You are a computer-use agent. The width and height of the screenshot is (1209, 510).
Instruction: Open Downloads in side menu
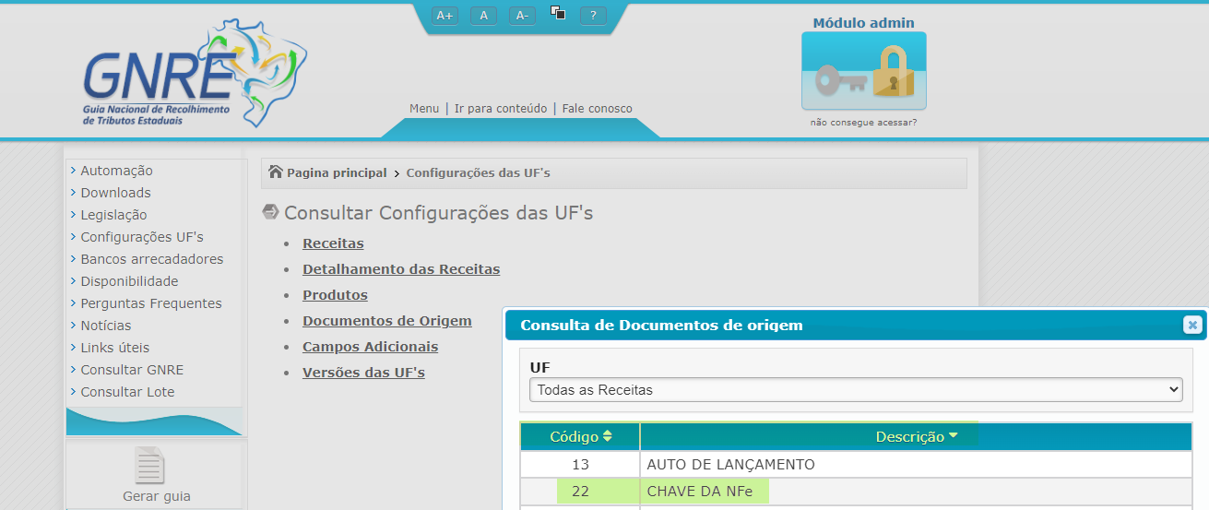point(115,193)
